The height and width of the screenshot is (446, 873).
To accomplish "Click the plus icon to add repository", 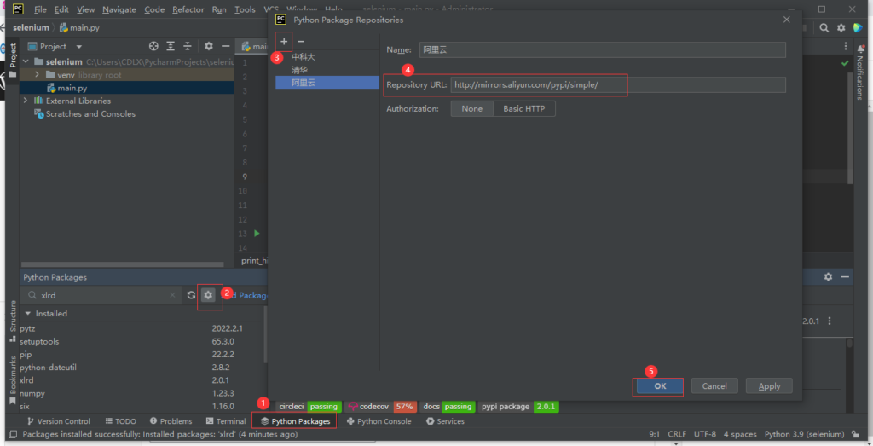I will (284, 41).
